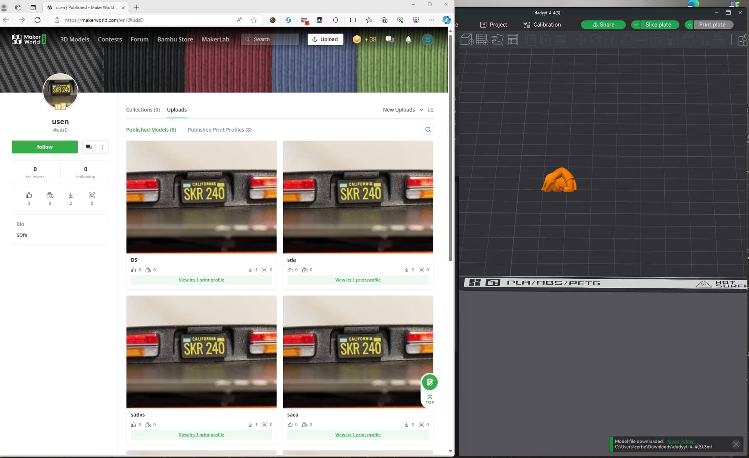Click the Auto orient icon in Bambu Studio toolbar
Viewport: 749px width, 458px height.
(x=497, y=39)
